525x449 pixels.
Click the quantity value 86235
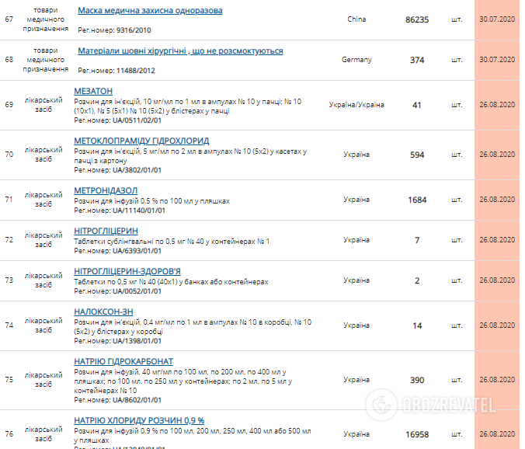(x=417, y=19)
